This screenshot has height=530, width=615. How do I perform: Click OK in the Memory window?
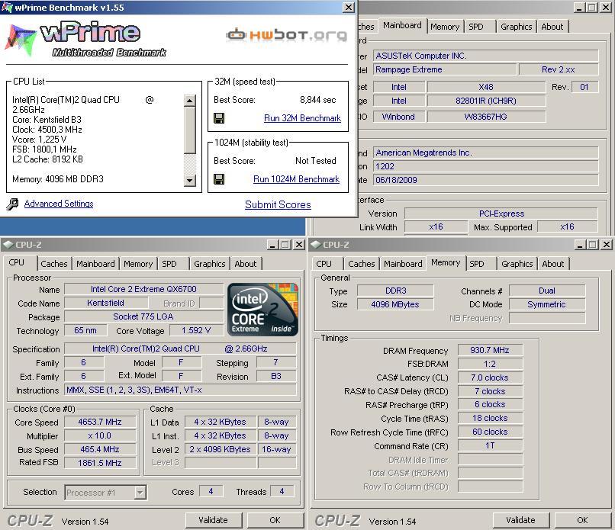tap(582, 520)
